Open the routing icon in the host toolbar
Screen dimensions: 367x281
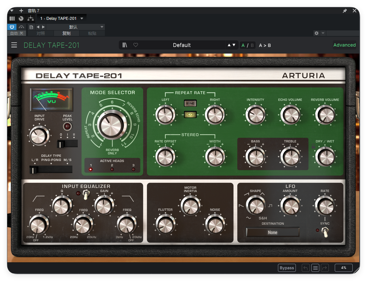pyautogui.click(x=30, y=18)
